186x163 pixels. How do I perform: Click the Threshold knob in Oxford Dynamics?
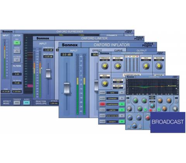[105, 66]
